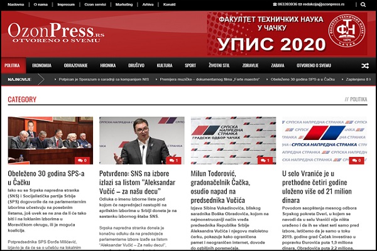The image size is (377, 251).
Task: Click the shuffle random article icon
Action: [365, 65]
